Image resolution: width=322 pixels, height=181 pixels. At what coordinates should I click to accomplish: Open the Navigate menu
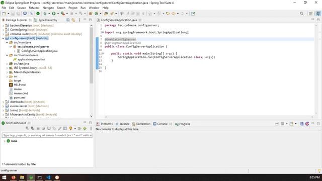tap(48, 8)
